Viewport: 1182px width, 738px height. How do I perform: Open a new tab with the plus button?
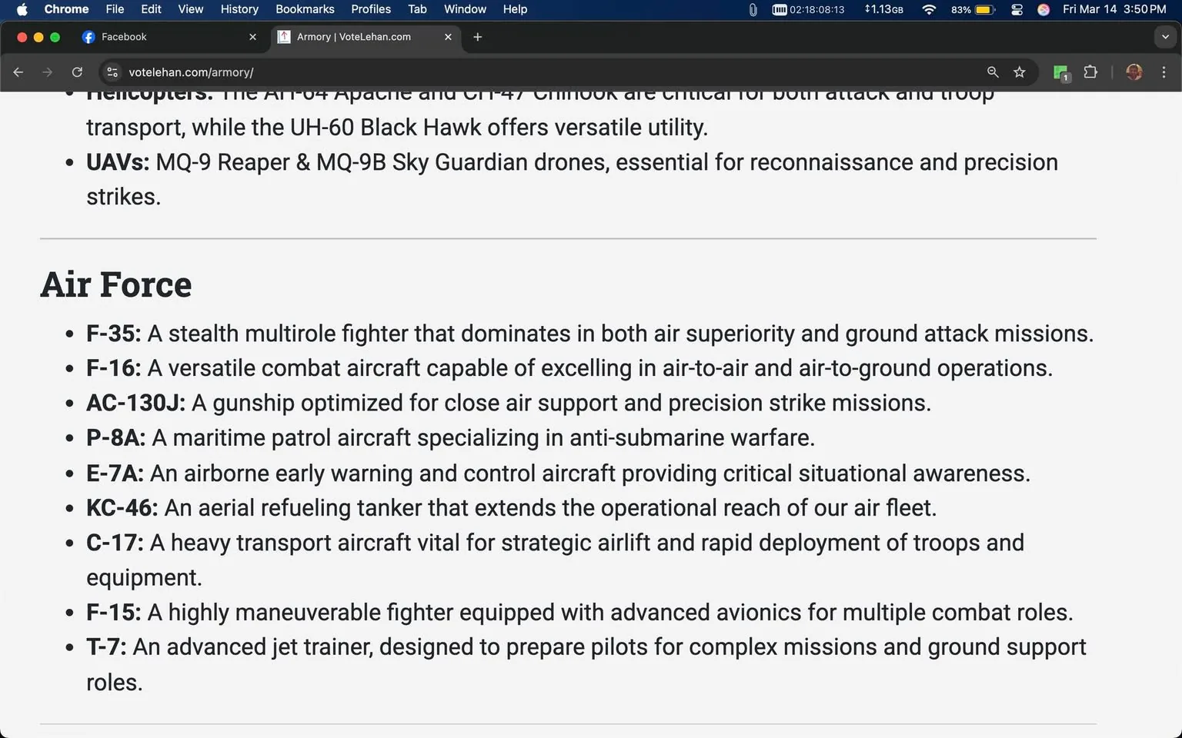pyautogui.click(x=477, y=36)
